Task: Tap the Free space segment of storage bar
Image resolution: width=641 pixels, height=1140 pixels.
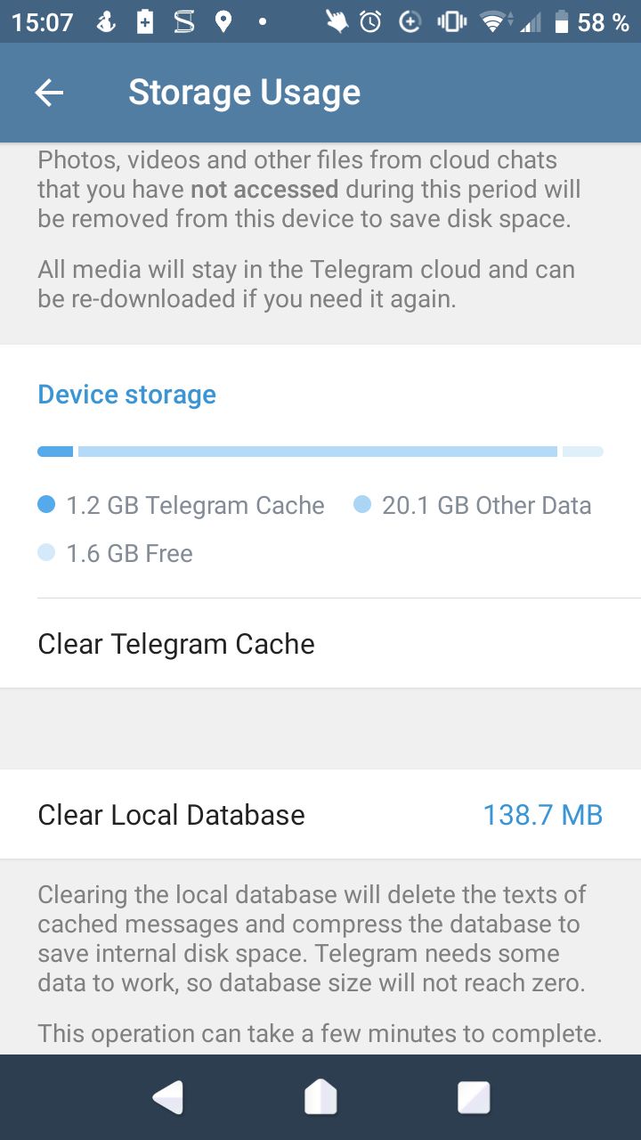Action: click(x=582, y=452)
